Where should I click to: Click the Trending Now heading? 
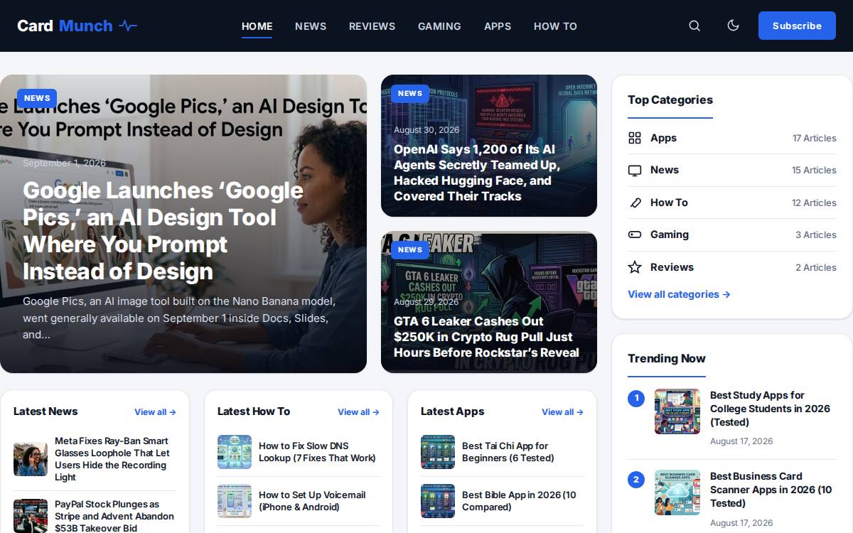tap(667, 359)
